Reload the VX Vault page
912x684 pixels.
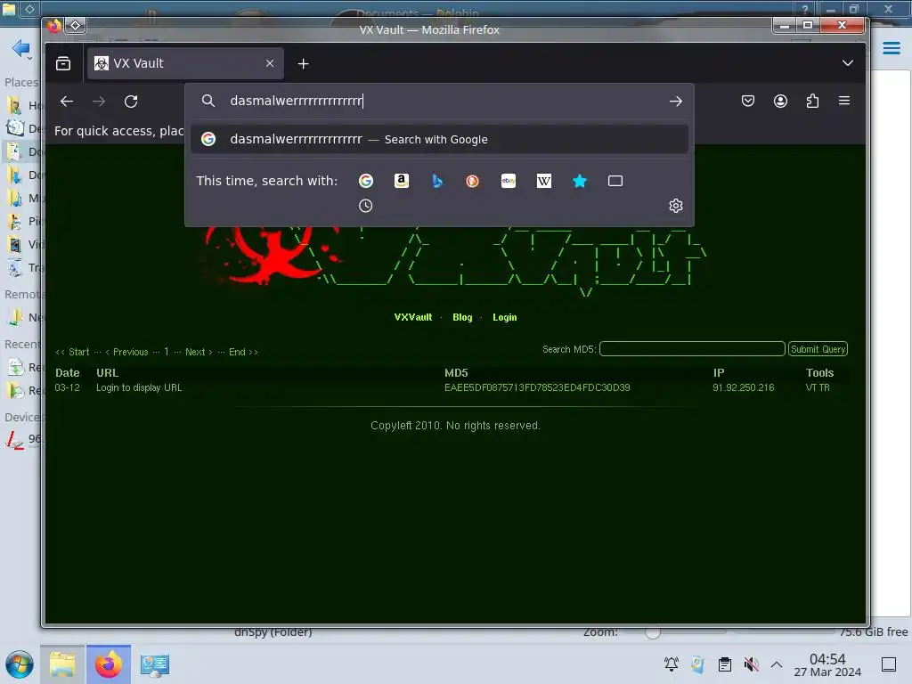click(x=131, y=102)
